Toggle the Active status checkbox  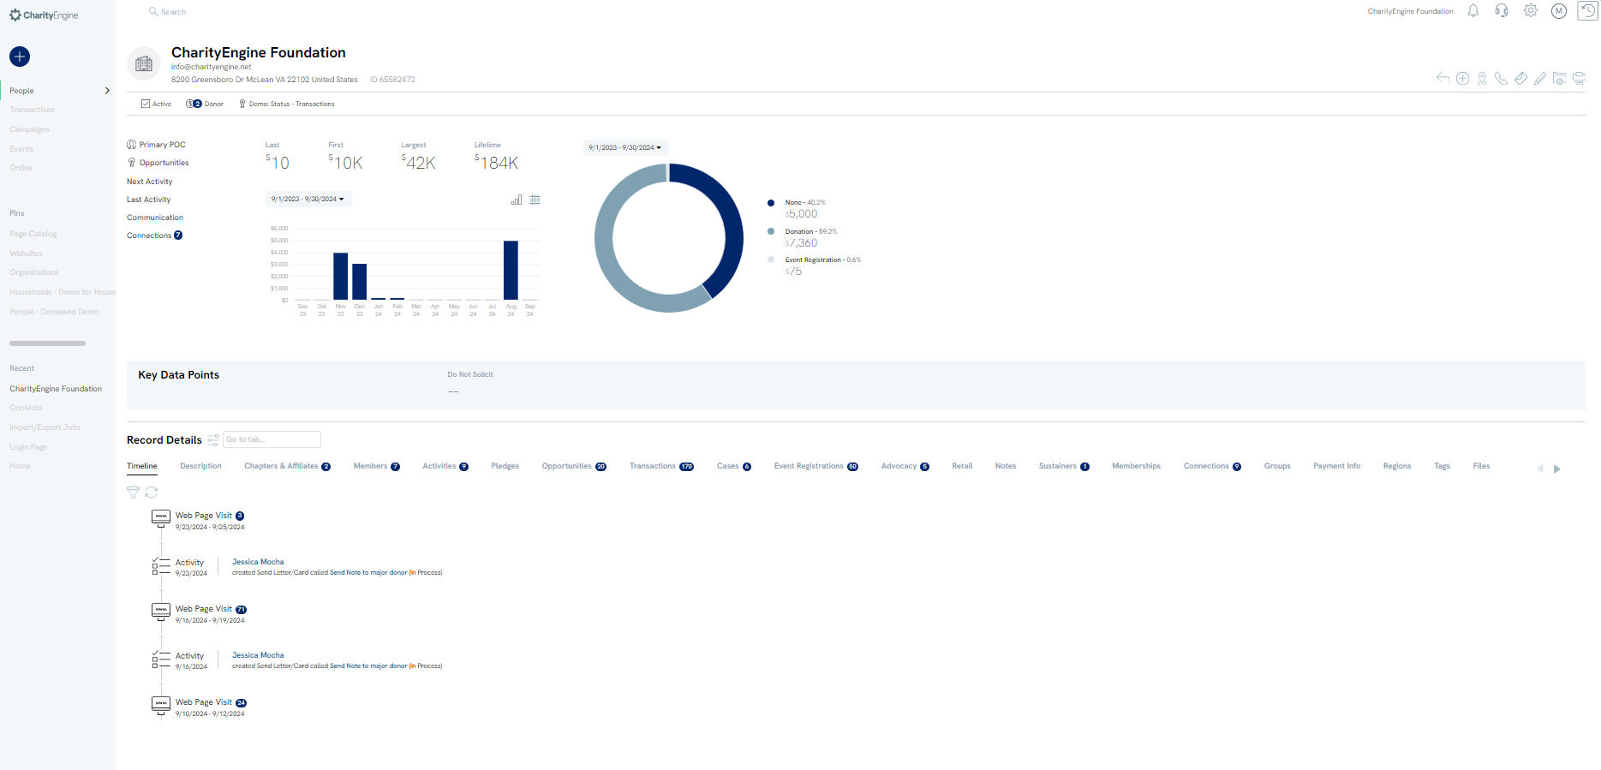click(x=146, y=104)
